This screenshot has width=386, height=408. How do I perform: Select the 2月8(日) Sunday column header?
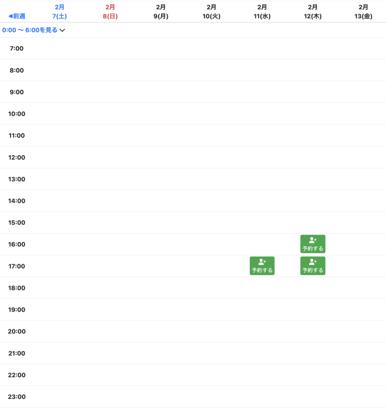coord(110,12)
